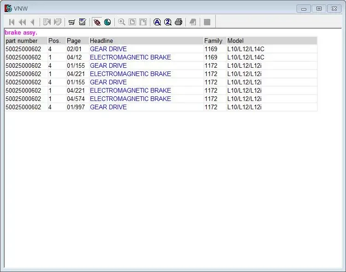Click the grayed notes pad icon

click(x=193, y=22)
